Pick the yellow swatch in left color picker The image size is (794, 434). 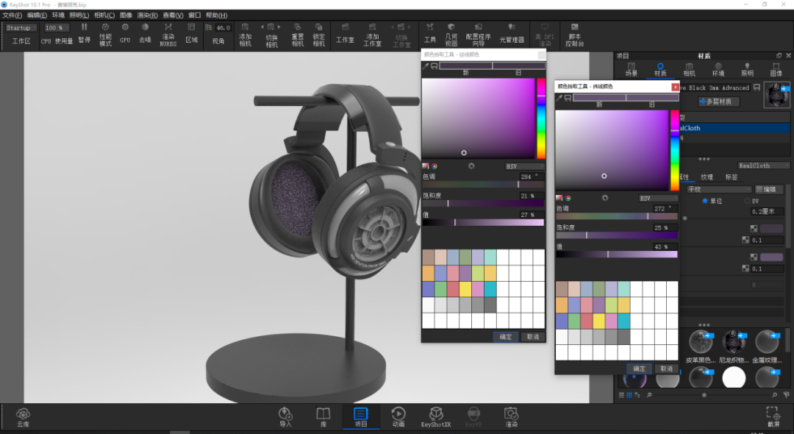pos(465,289)
